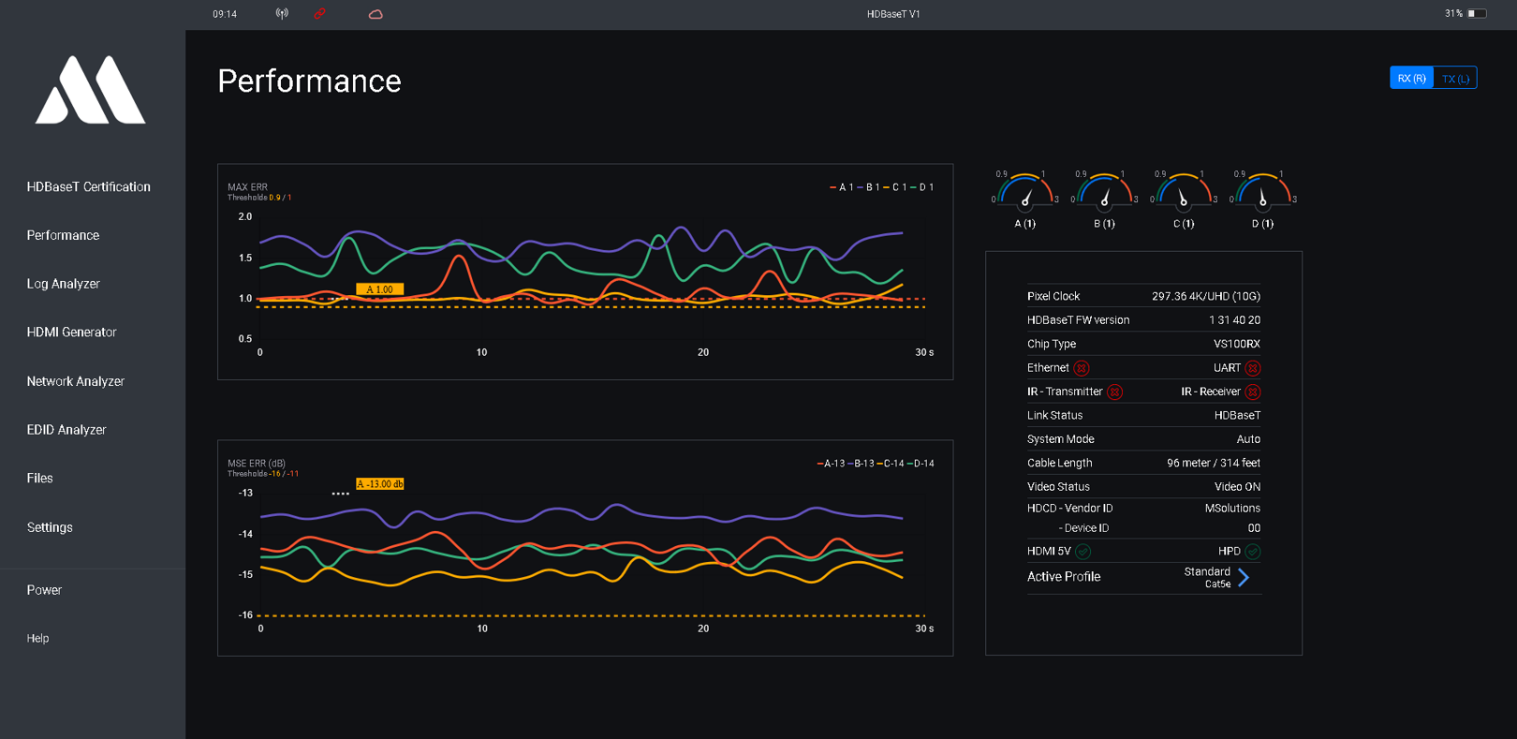
Task: Click the Standard Cat5e profile text
Action: pos(1208,578)
